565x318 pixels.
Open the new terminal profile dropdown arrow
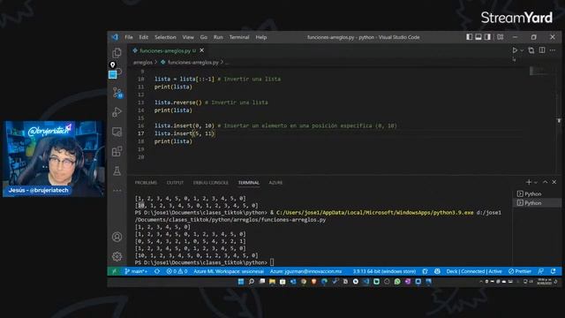(536, 183)
